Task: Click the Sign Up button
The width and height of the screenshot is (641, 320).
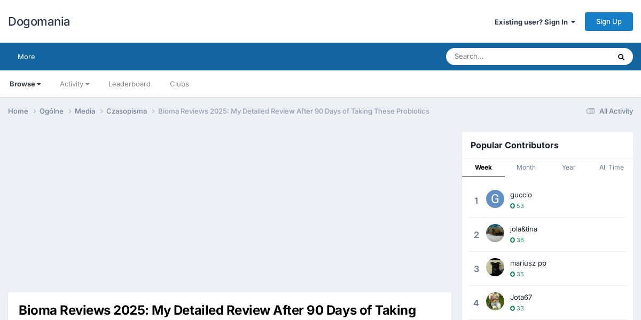Action: point(609,21)
